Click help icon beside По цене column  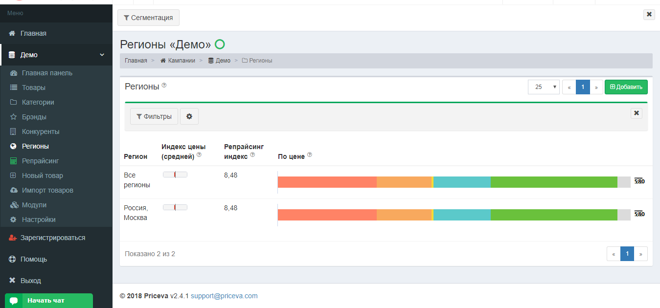click(310, 155)
